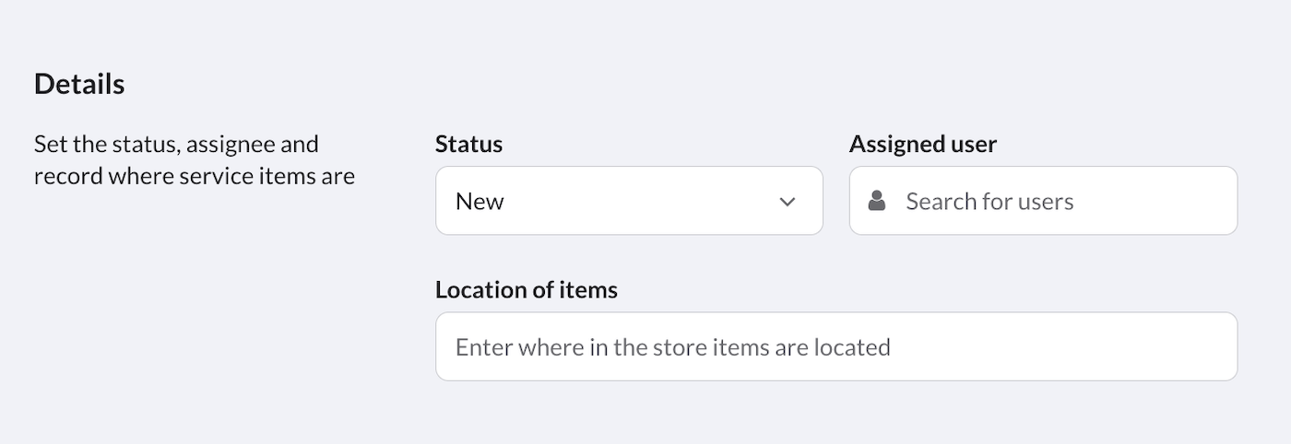Click the 'Search for users' placeholder text
Image resolution: width=1291 pixels, height=444 pixels.
989,202
